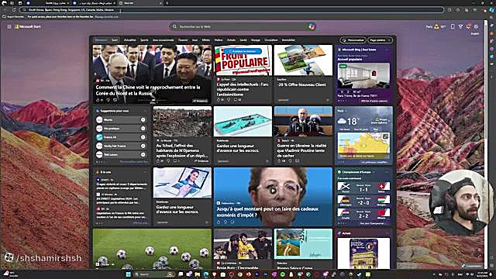Click the Windows taskbar search box
496x279 pixels.
(x=154, y=274)
